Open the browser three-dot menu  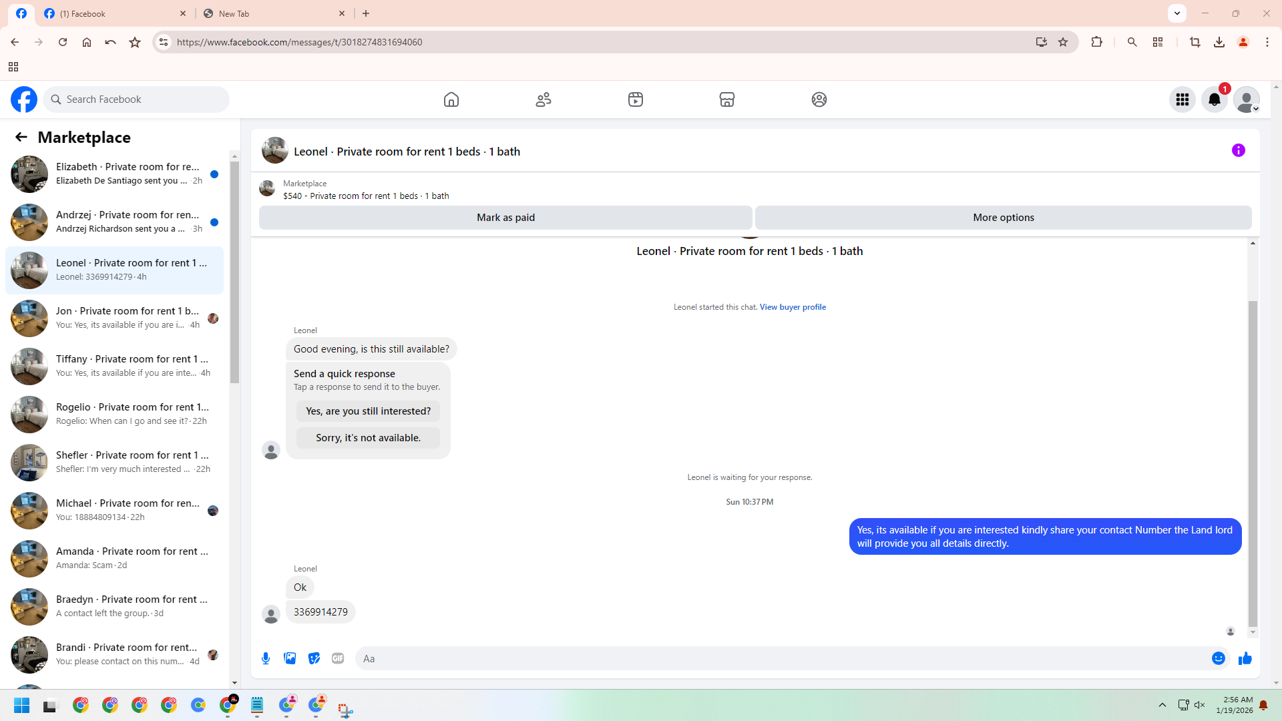coord(1267,42)
